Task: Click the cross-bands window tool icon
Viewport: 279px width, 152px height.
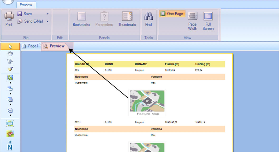Action: [10, 99]
